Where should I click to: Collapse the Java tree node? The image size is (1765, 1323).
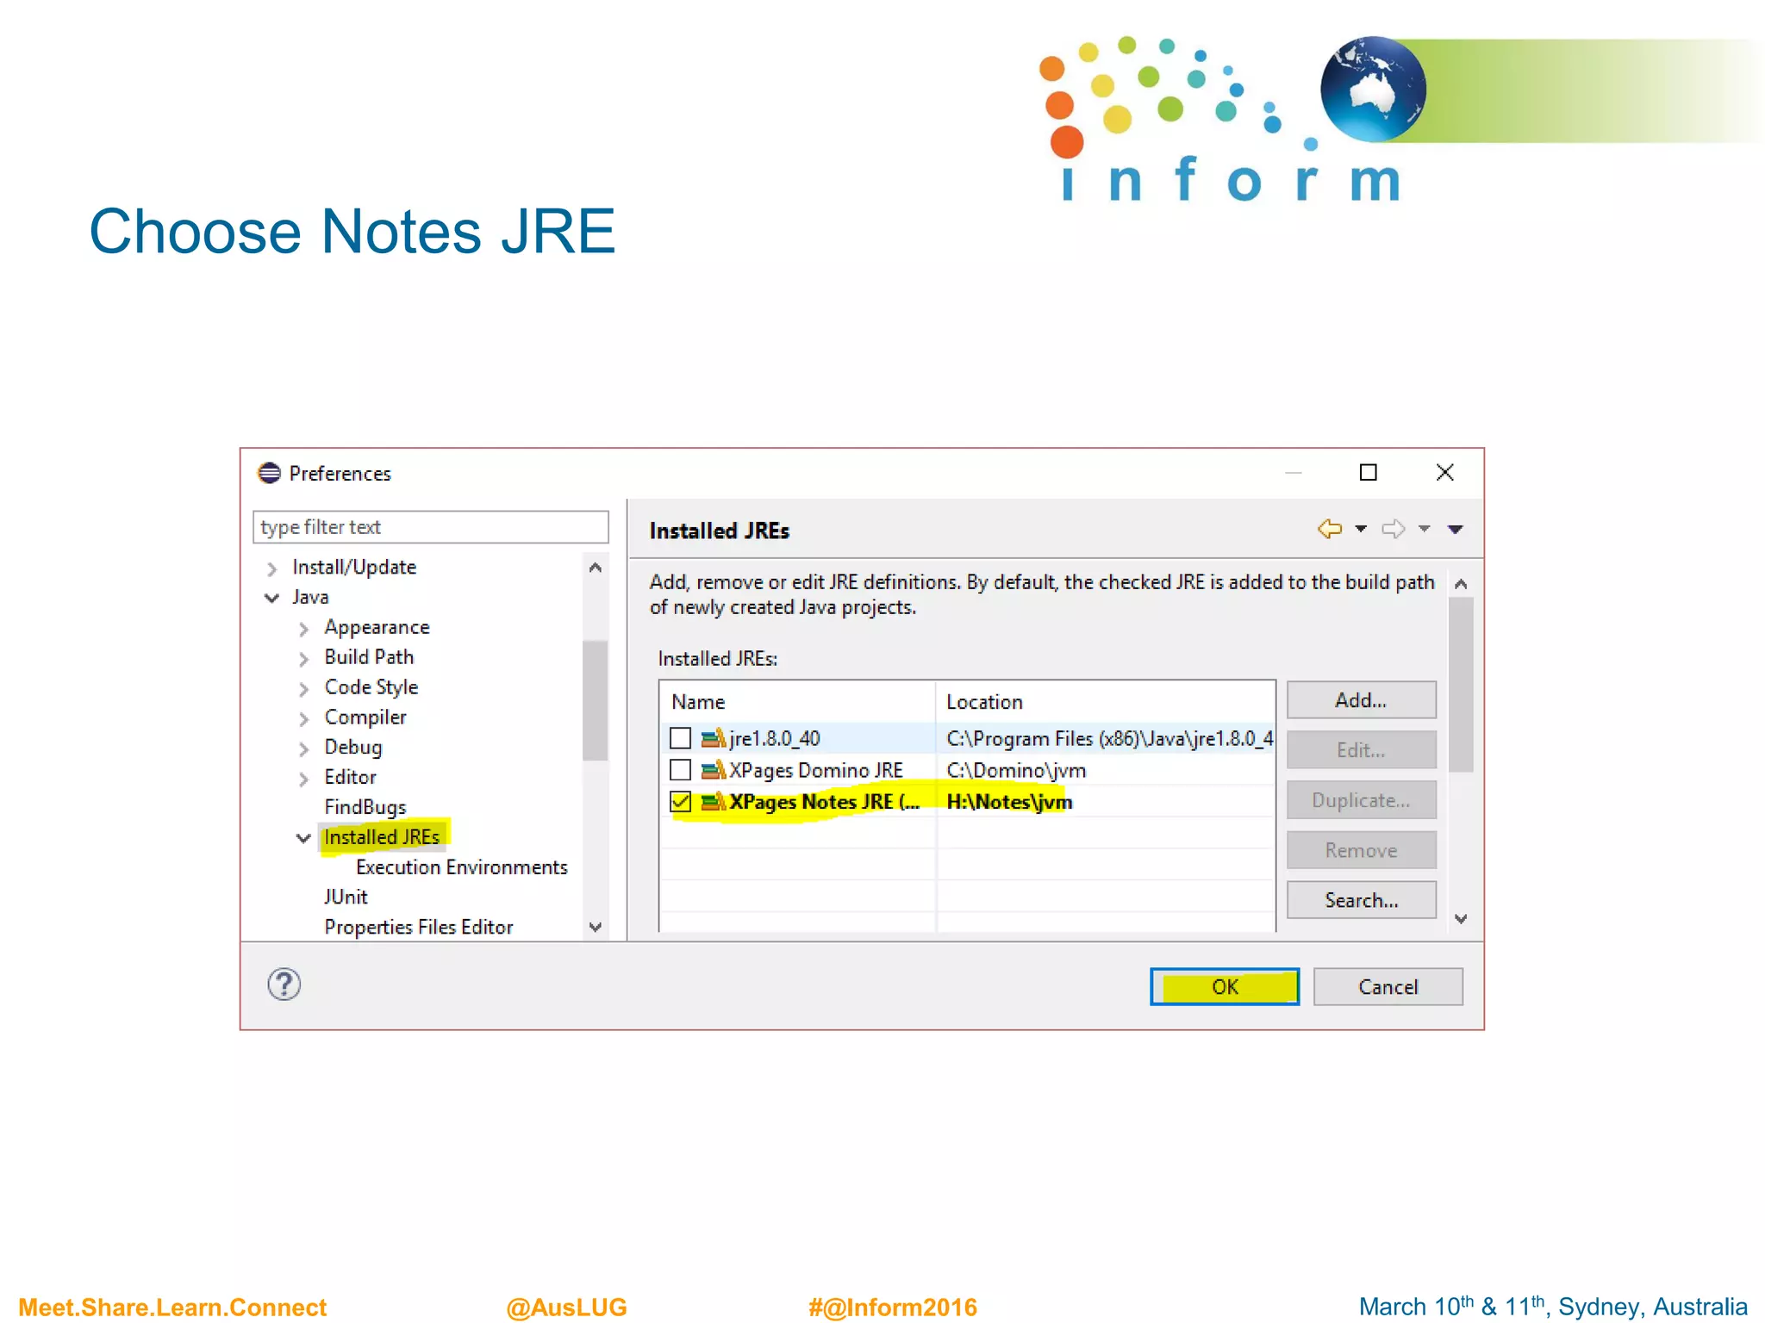pos(272,598)
